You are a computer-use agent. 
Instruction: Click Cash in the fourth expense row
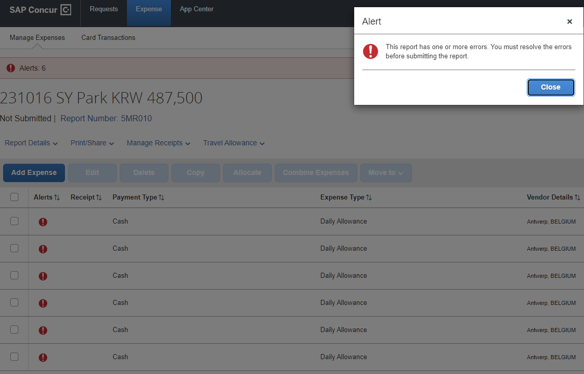(x=120, y=302)
